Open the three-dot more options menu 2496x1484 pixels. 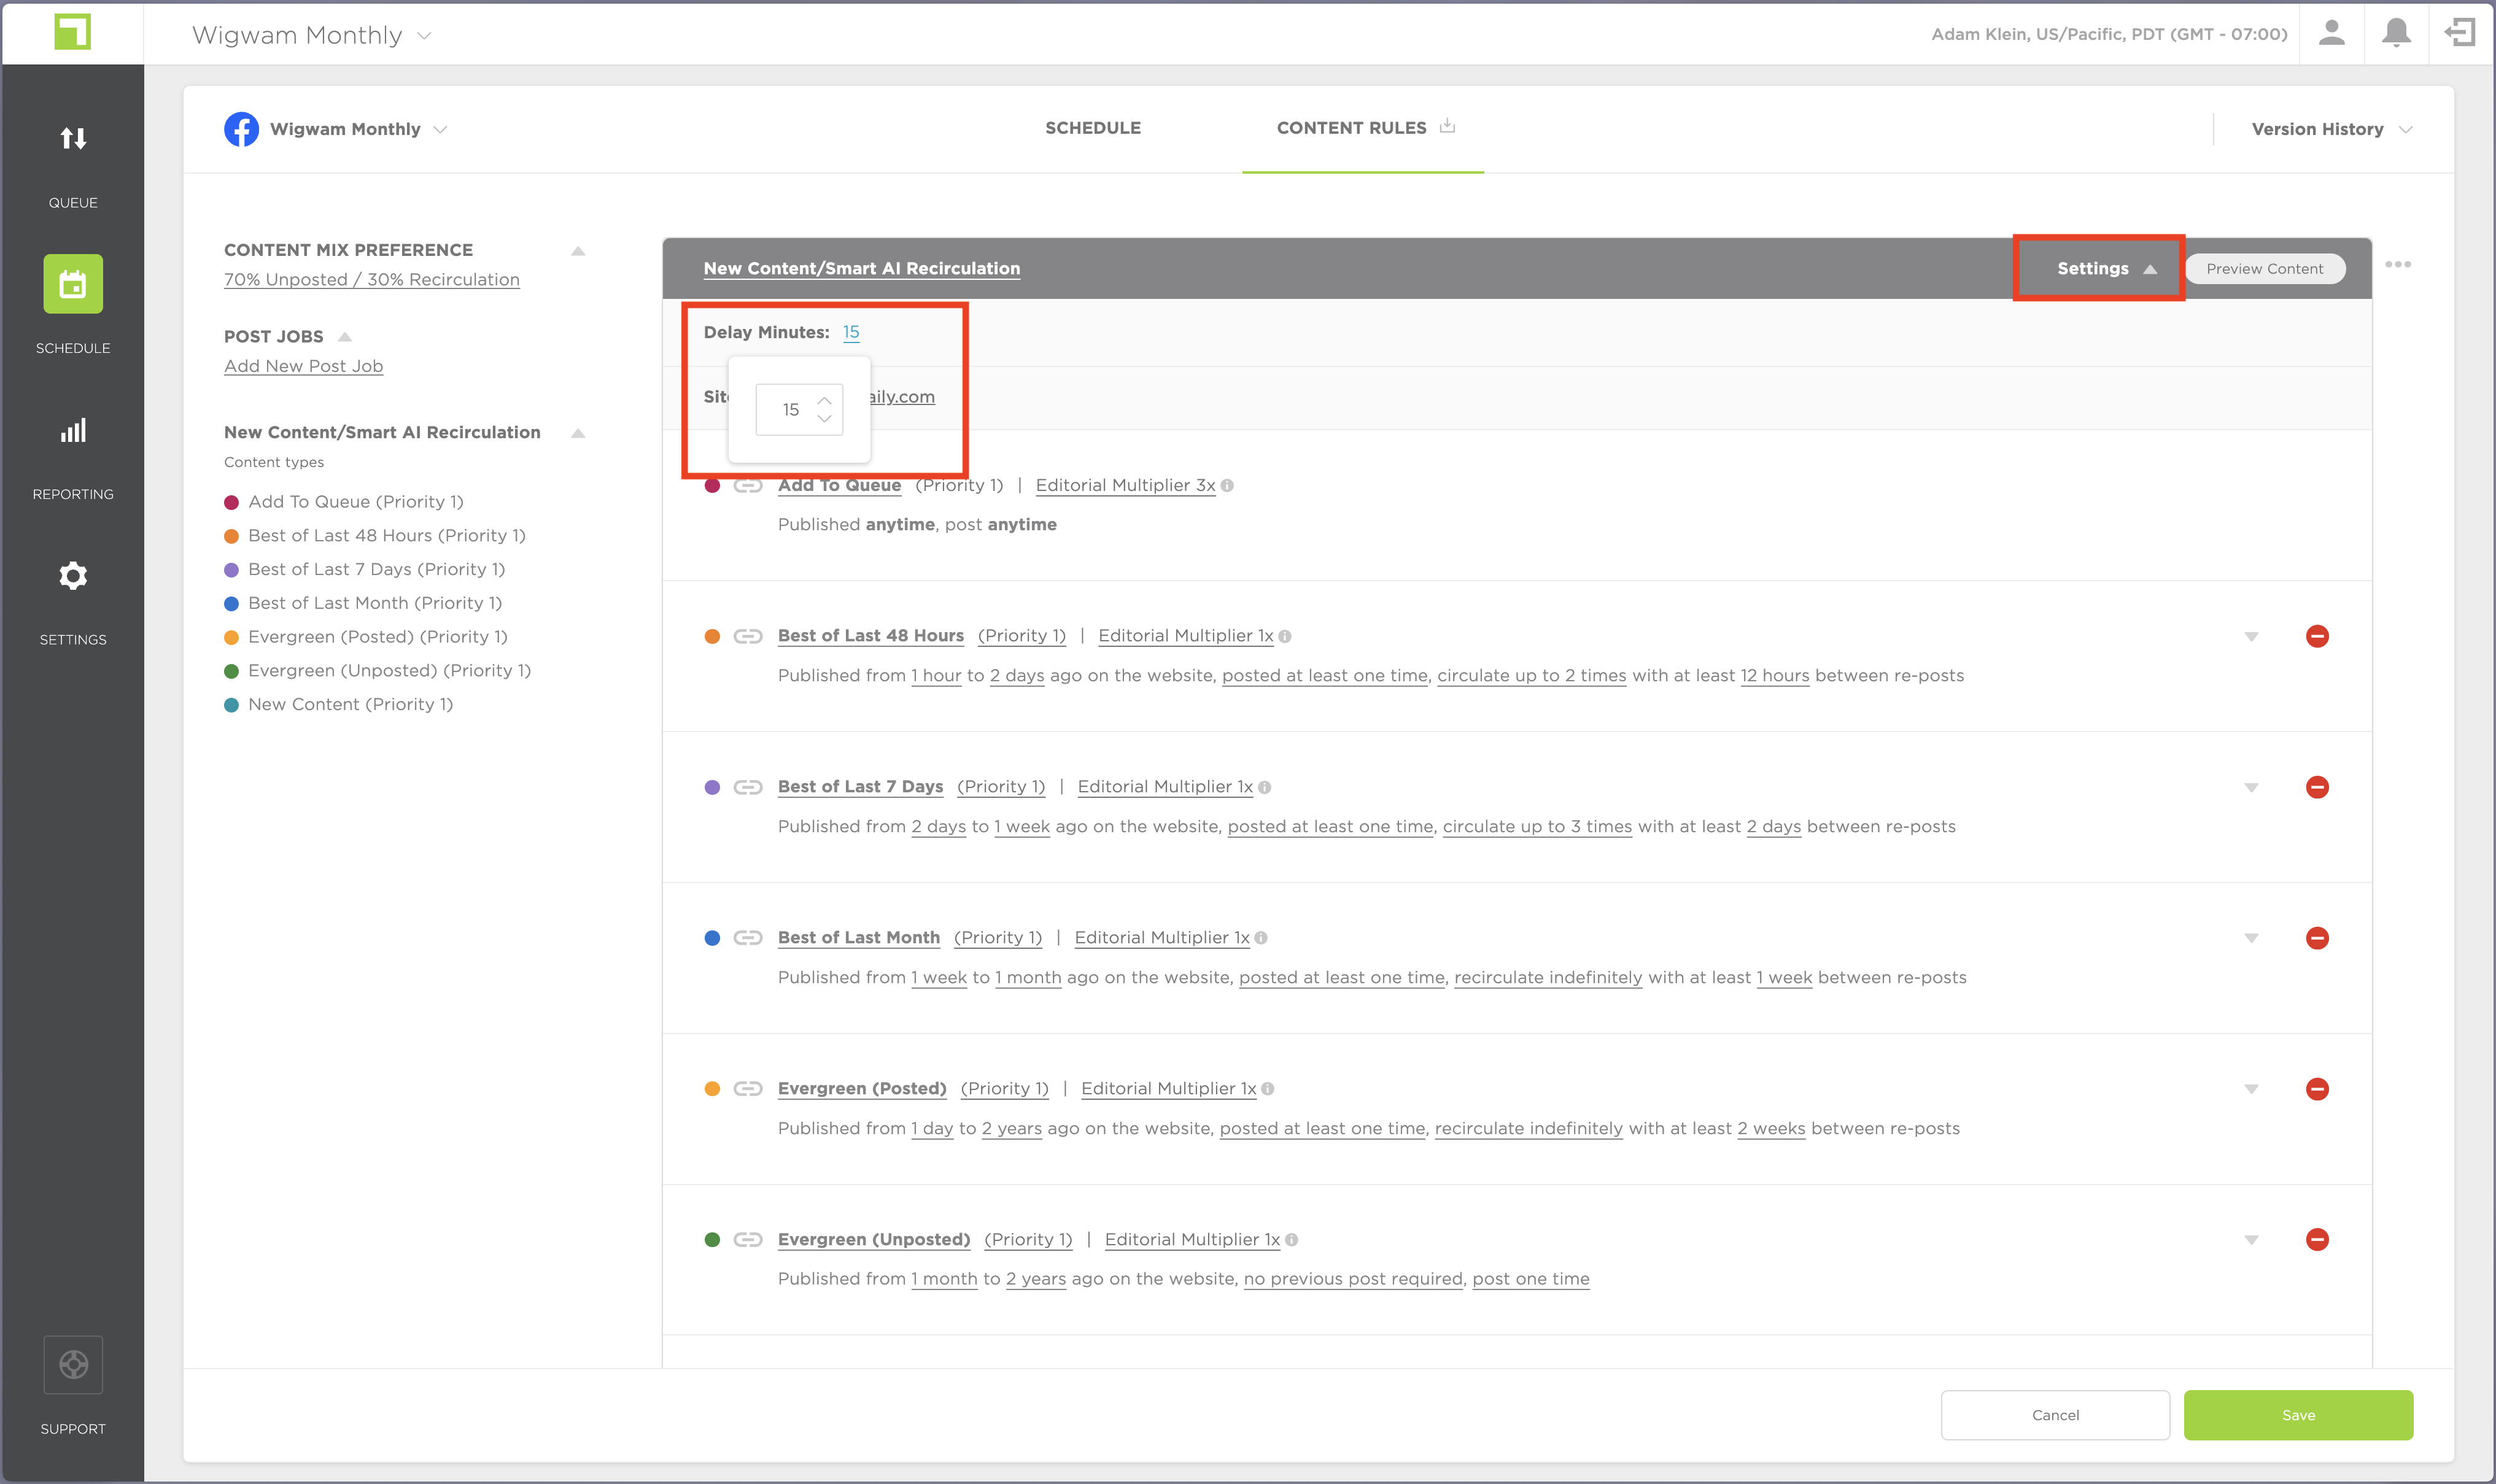pos(2398,265)
